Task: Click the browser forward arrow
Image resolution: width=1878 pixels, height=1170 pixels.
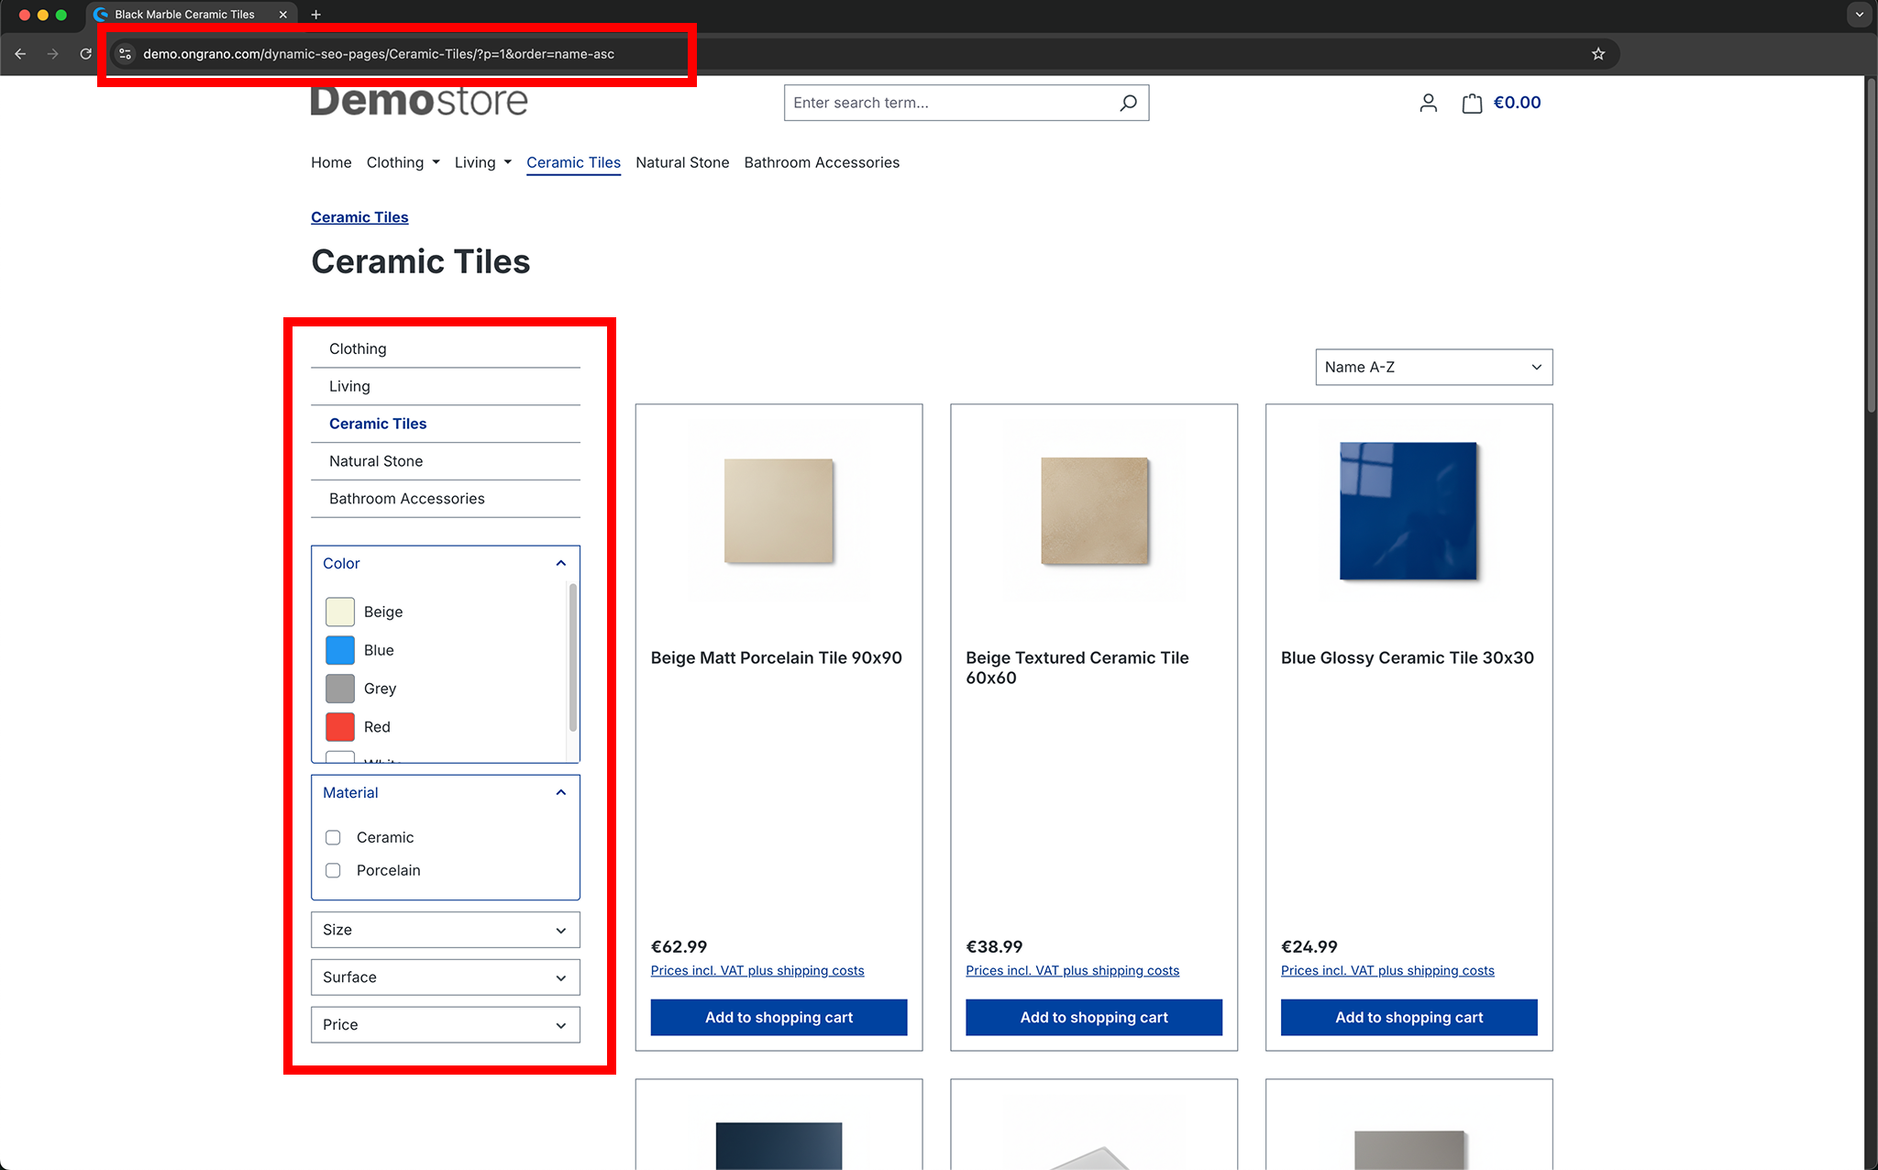Action: coord(53,54)
